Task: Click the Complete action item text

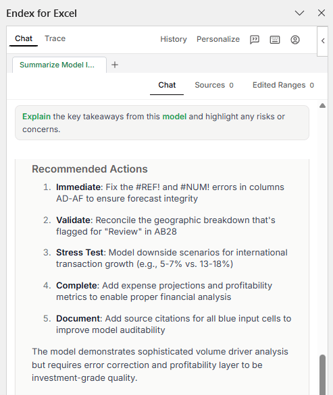Action: 164,291
